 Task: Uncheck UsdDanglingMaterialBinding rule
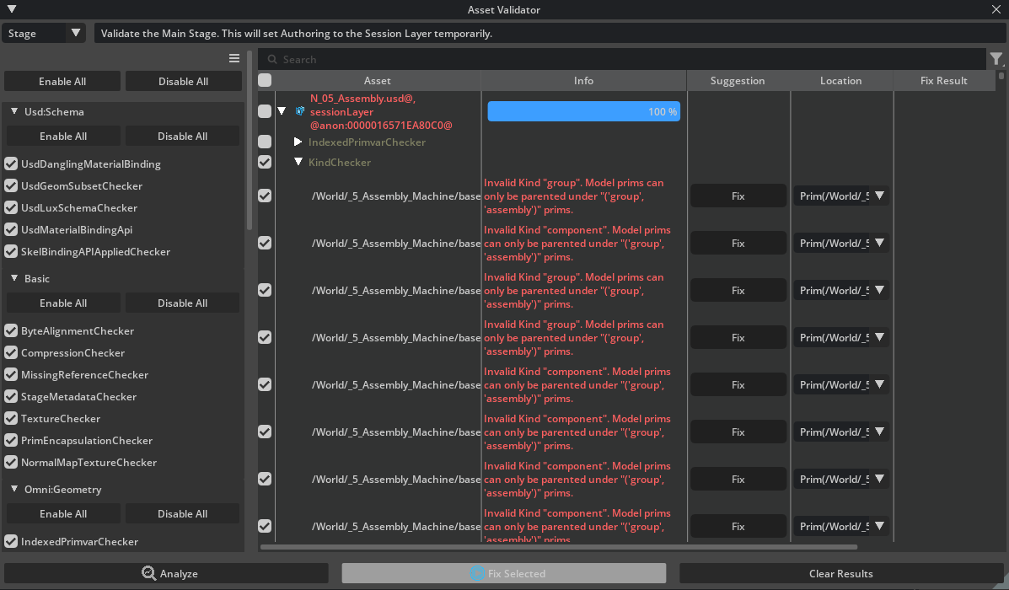tap(12, 164)
